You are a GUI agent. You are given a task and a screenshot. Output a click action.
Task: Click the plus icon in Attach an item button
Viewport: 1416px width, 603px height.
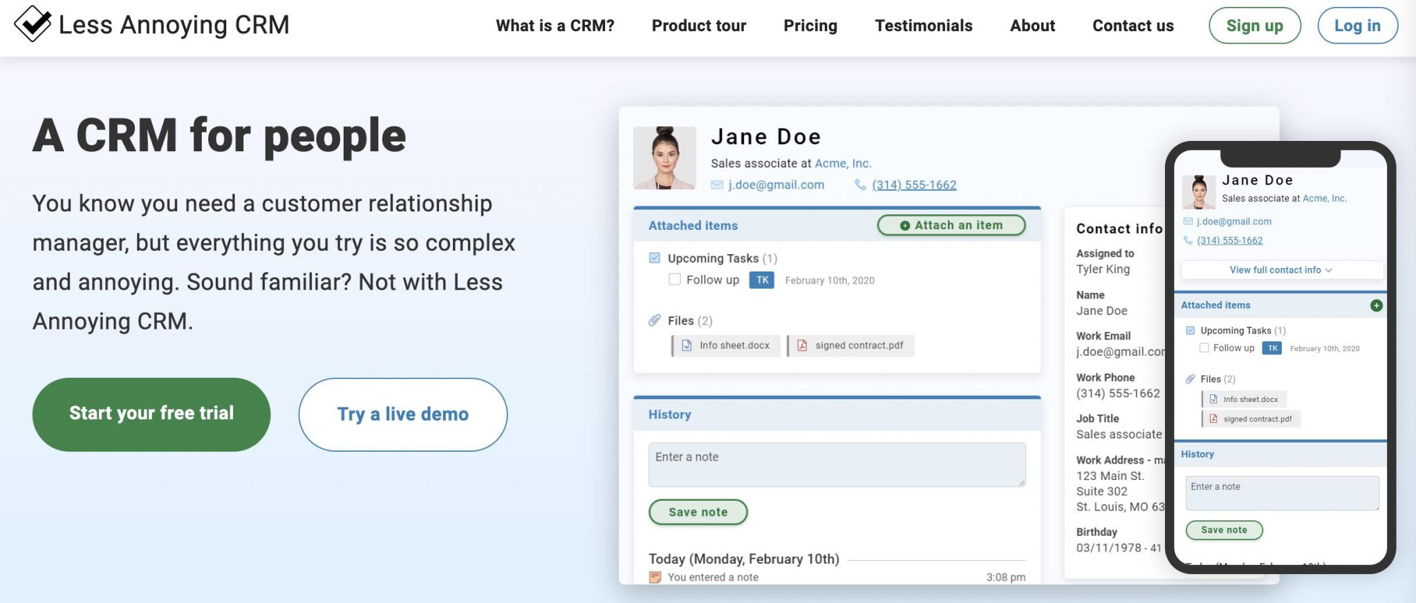coord(904,226)
